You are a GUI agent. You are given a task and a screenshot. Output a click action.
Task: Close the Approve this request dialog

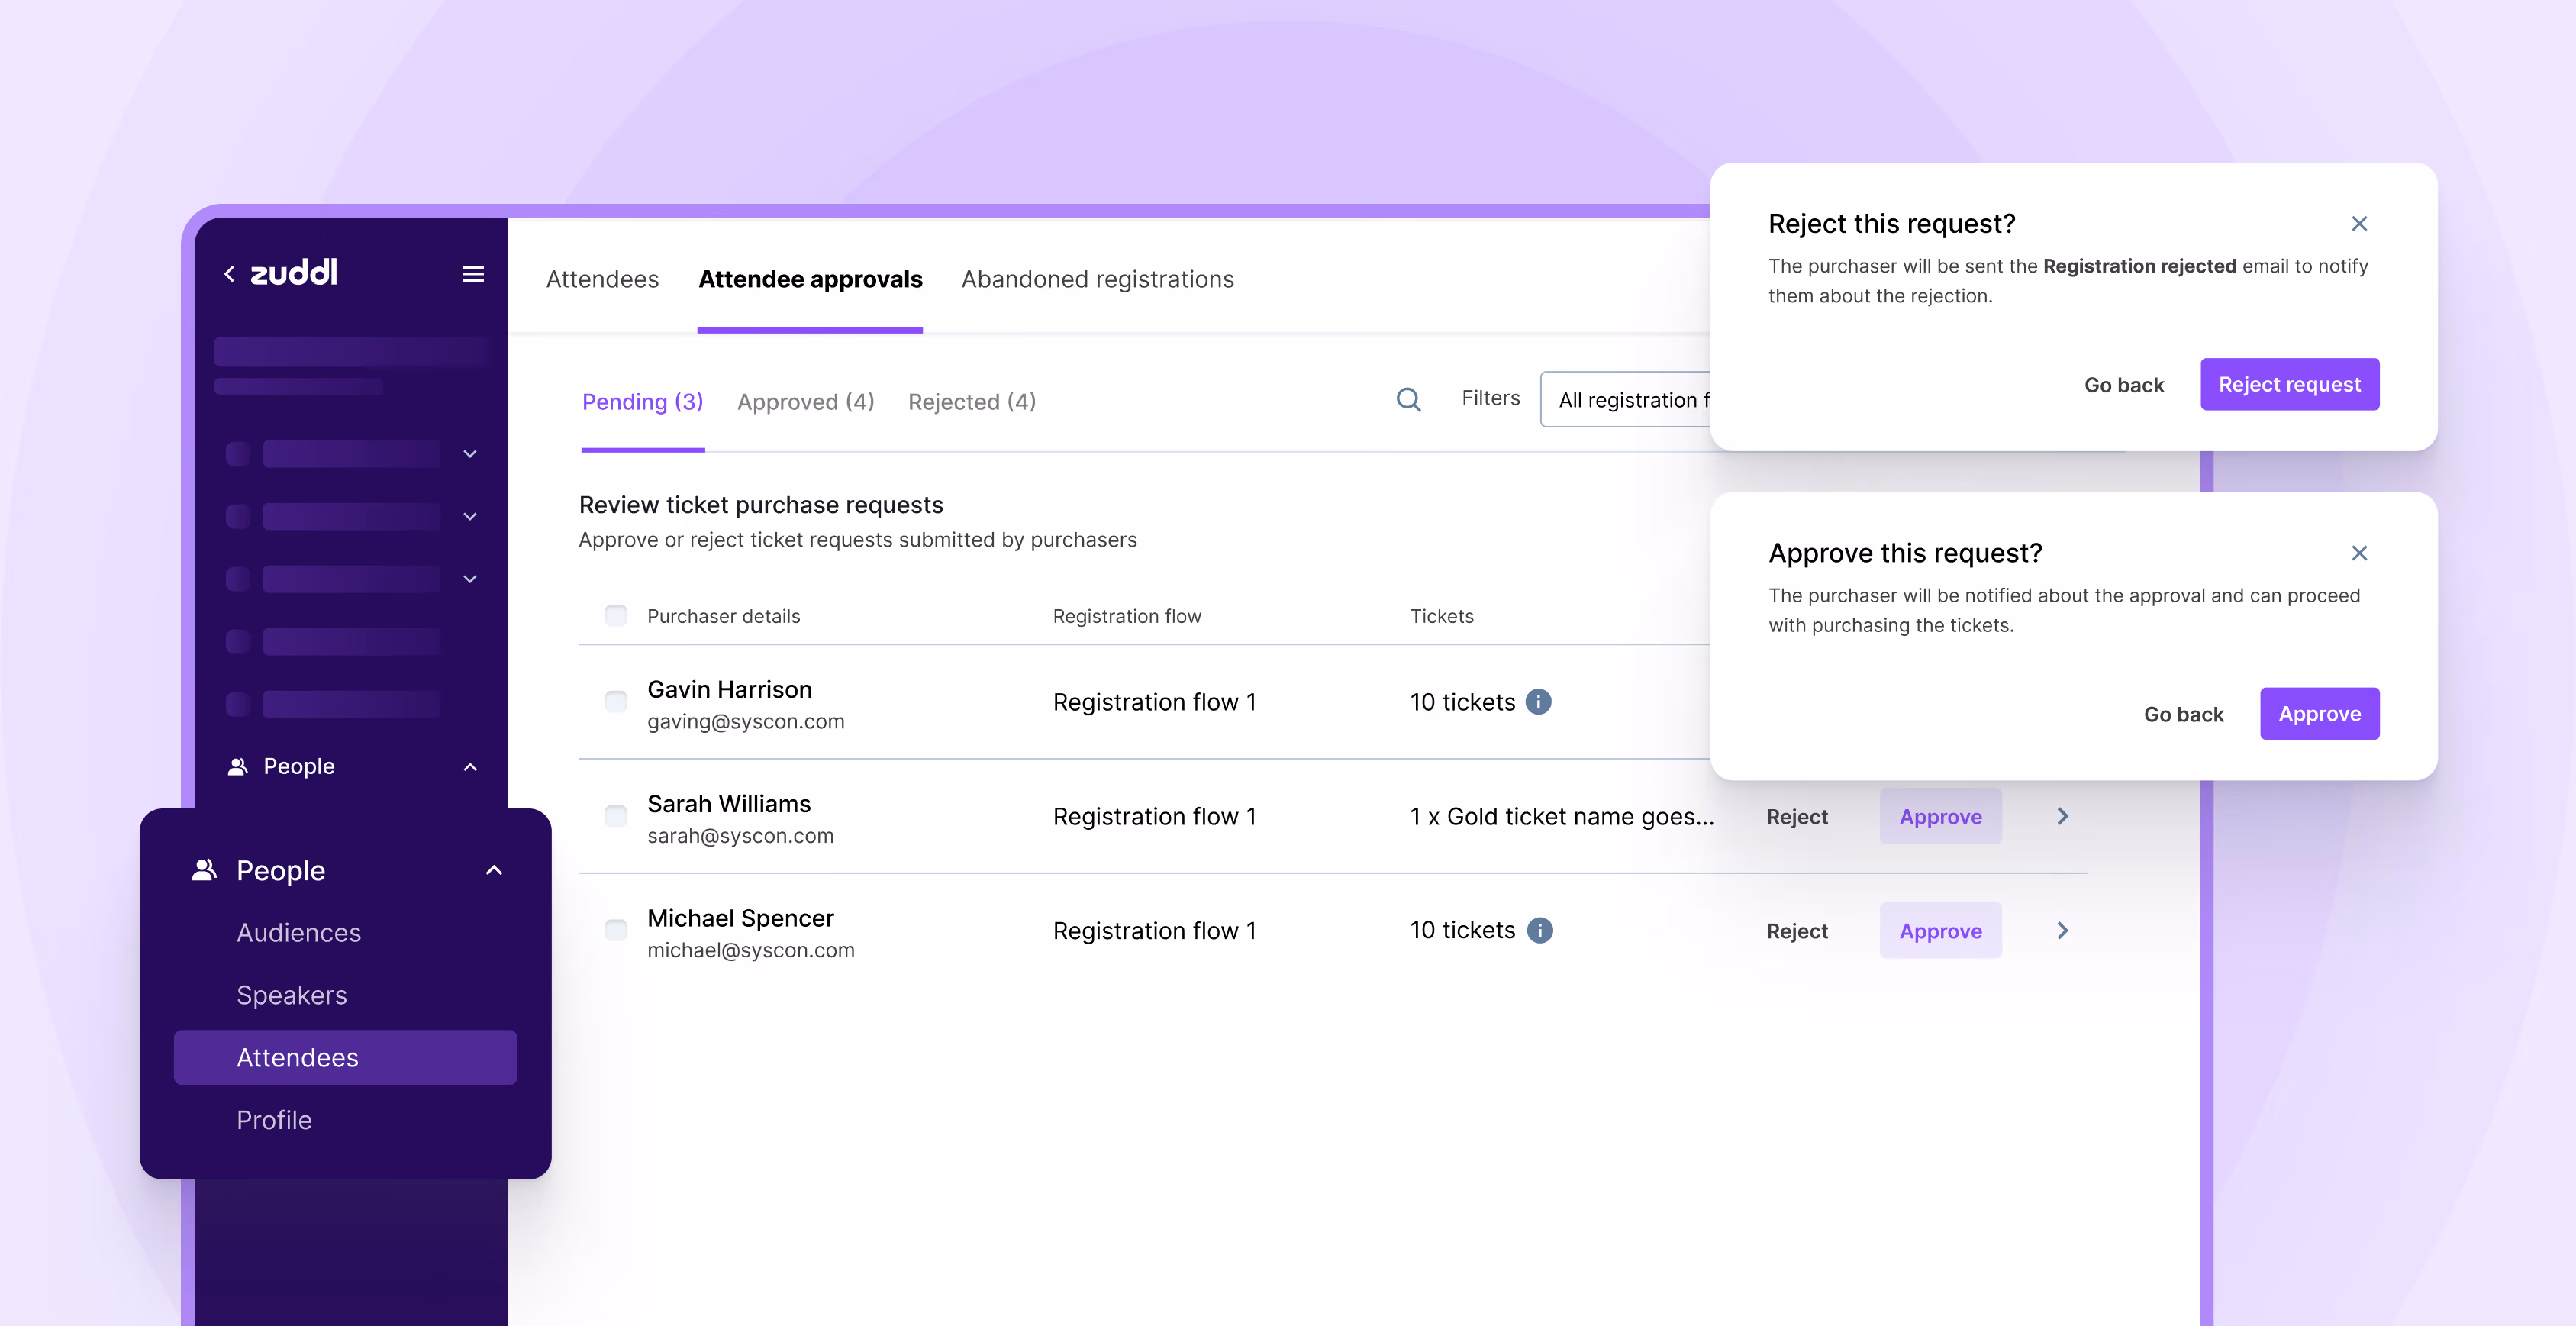tap(2359, 553)
